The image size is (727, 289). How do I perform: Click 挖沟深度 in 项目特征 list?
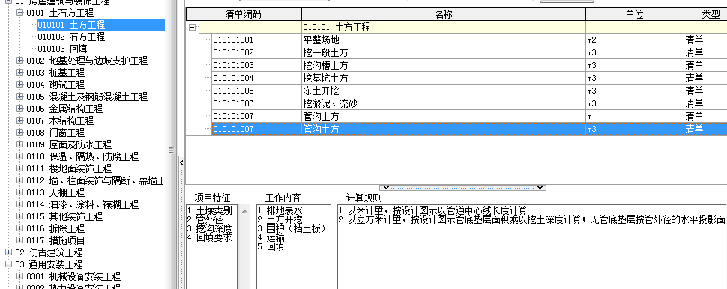(x=210, y=228)
